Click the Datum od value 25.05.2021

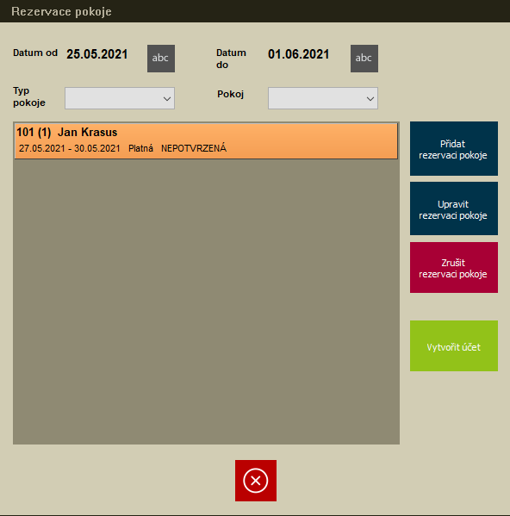tap(97, 54)
